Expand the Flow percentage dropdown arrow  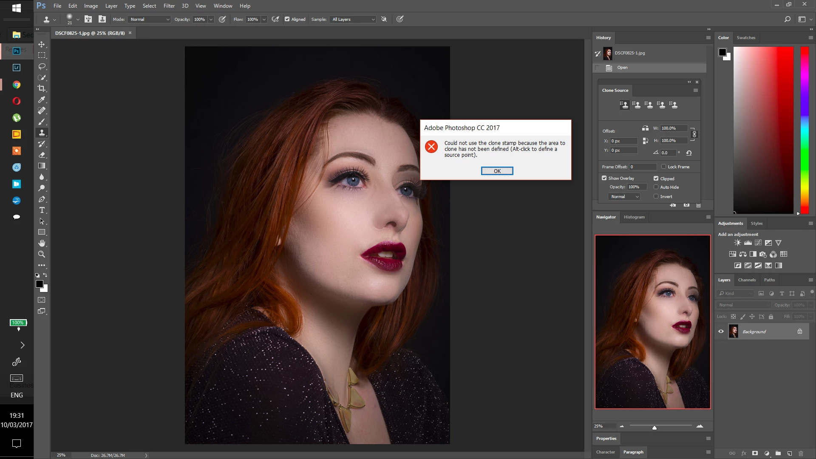coord(264,19)
